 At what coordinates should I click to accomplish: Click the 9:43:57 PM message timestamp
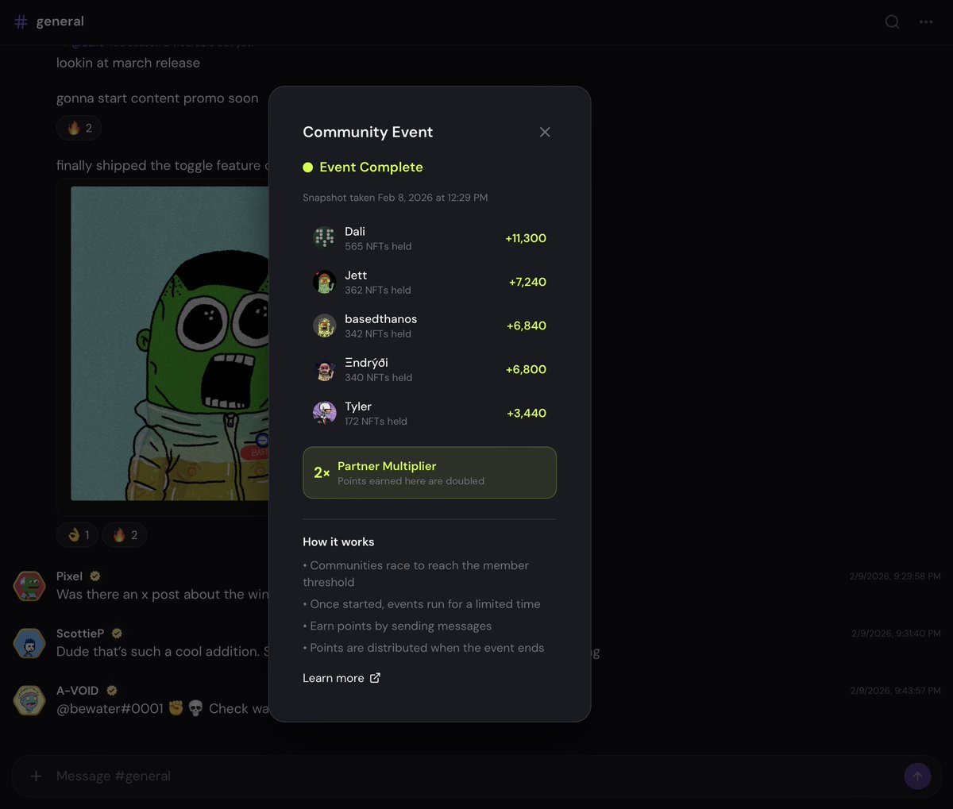coord(895,691)
